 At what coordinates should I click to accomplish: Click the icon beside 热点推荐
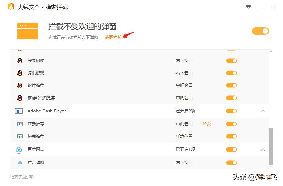tap(20, 136)
